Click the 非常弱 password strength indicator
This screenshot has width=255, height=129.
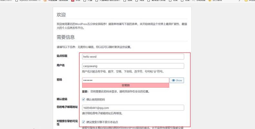tap(125, 85)
